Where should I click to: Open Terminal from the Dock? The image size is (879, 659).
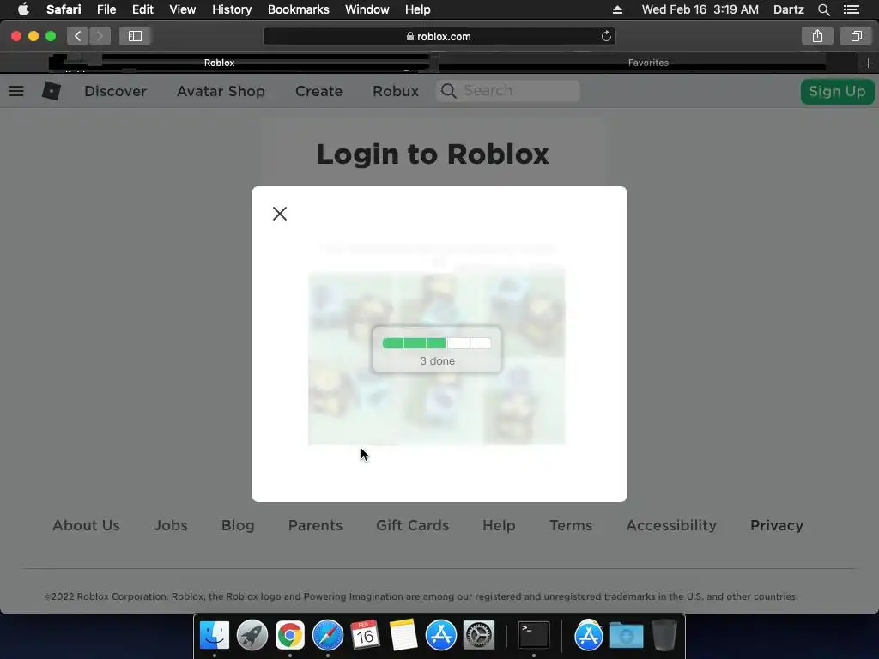(534, 635)
